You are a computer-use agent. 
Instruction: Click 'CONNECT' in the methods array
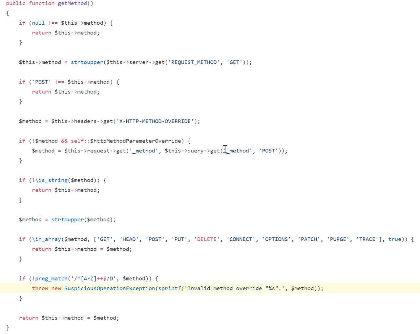pos(241,239)
